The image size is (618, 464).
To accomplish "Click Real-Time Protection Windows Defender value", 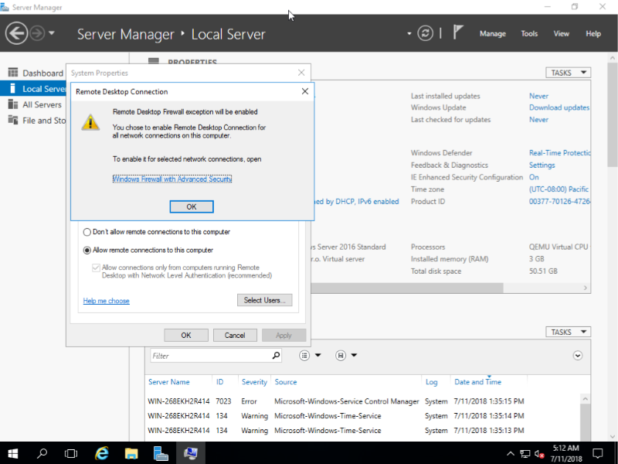I will 559,152.
